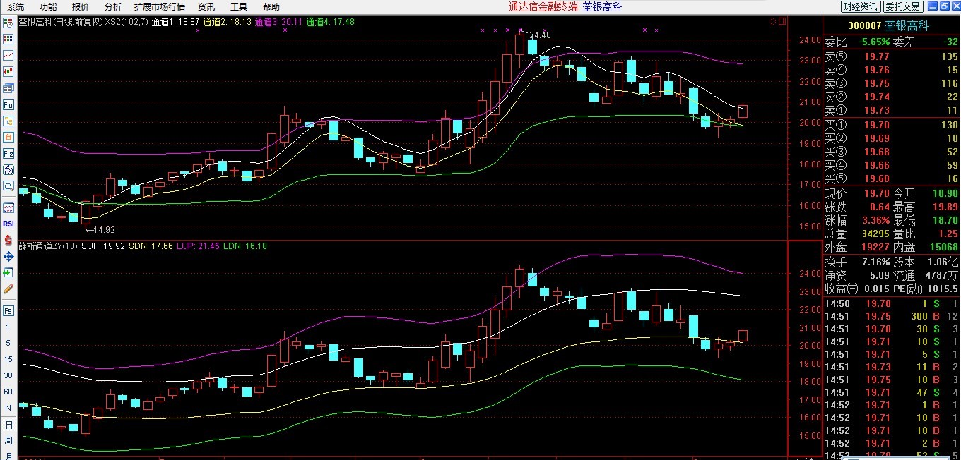Select the pencil drawing tool
961x460 pixels.
[x=8, y=289]
